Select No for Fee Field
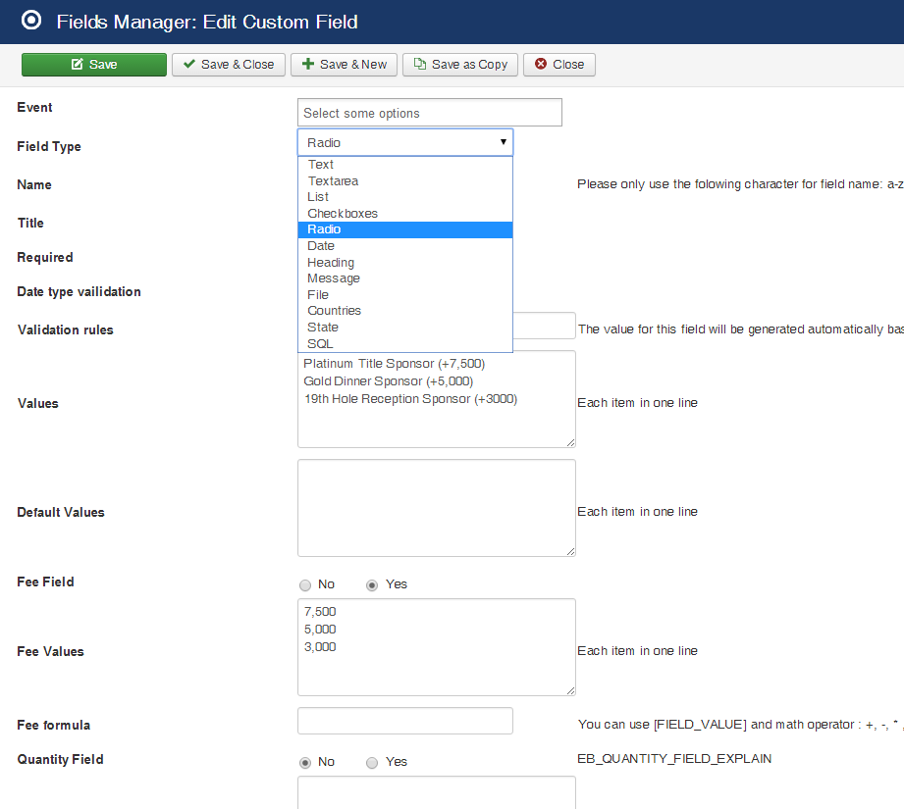This screenshot has height=809, width=904. [x=305, y=585]
